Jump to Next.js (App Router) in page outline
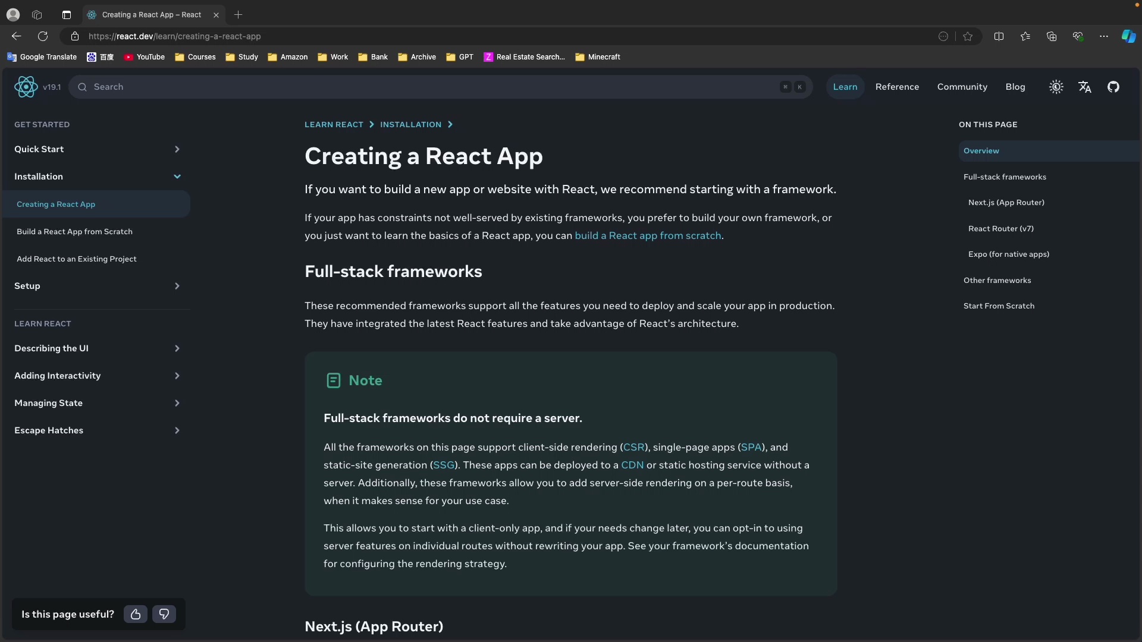1142x642 pixels. tap(1006, 203)
